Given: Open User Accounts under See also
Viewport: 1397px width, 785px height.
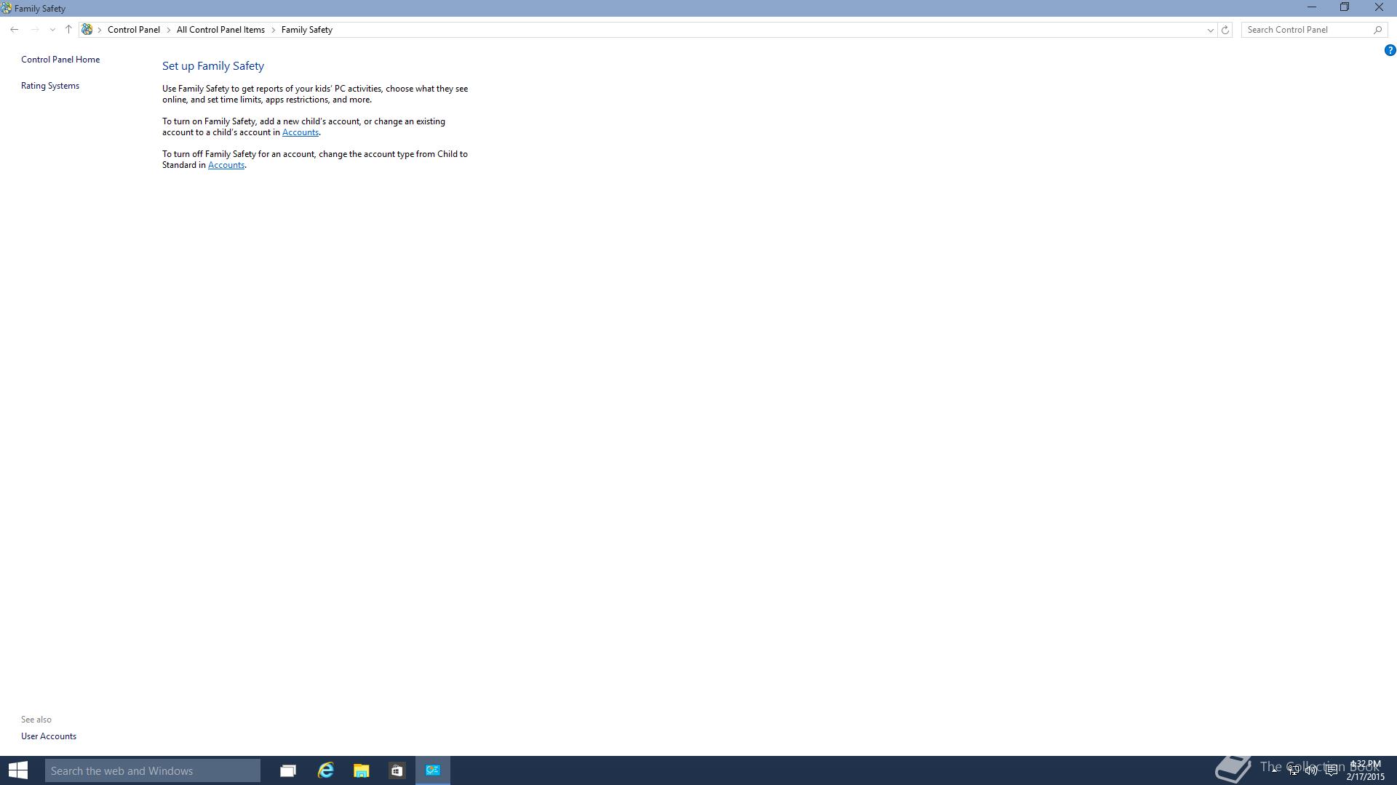Looking at the screenshot, I should (x=49, y=736).
